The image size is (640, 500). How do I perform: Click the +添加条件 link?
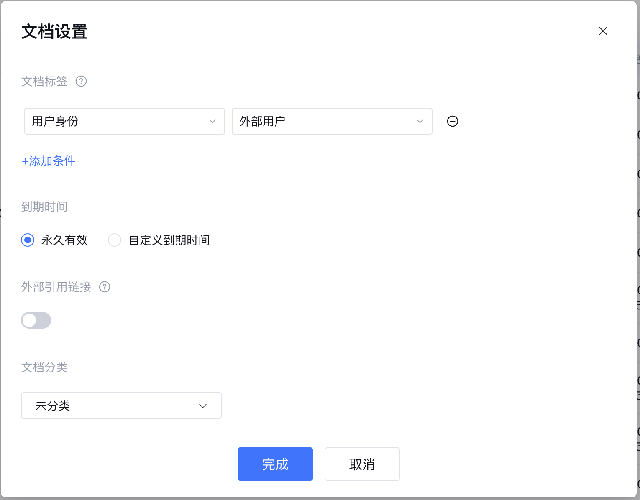[49, 161]
